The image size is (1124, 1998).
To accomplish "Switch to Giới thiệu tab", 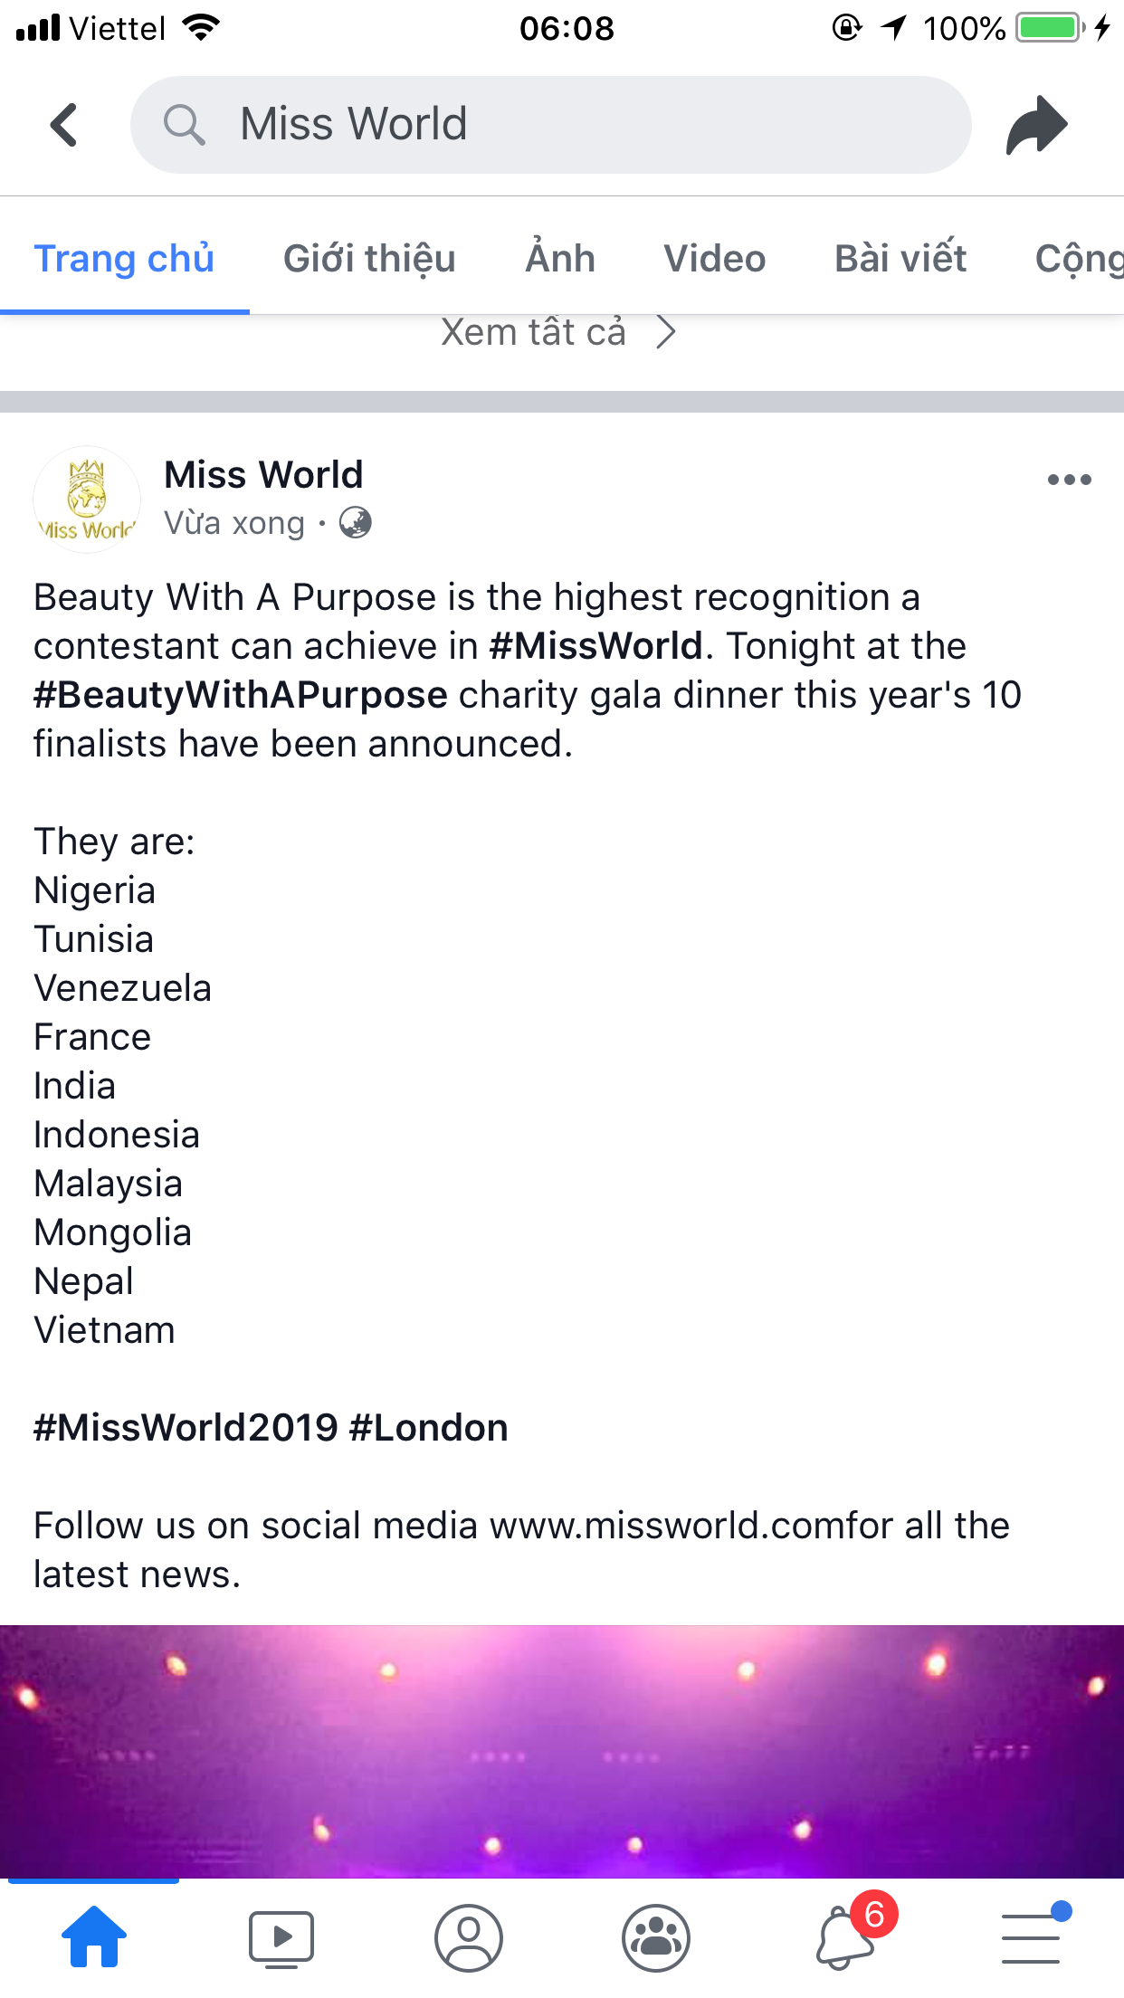I will point(369,259).
